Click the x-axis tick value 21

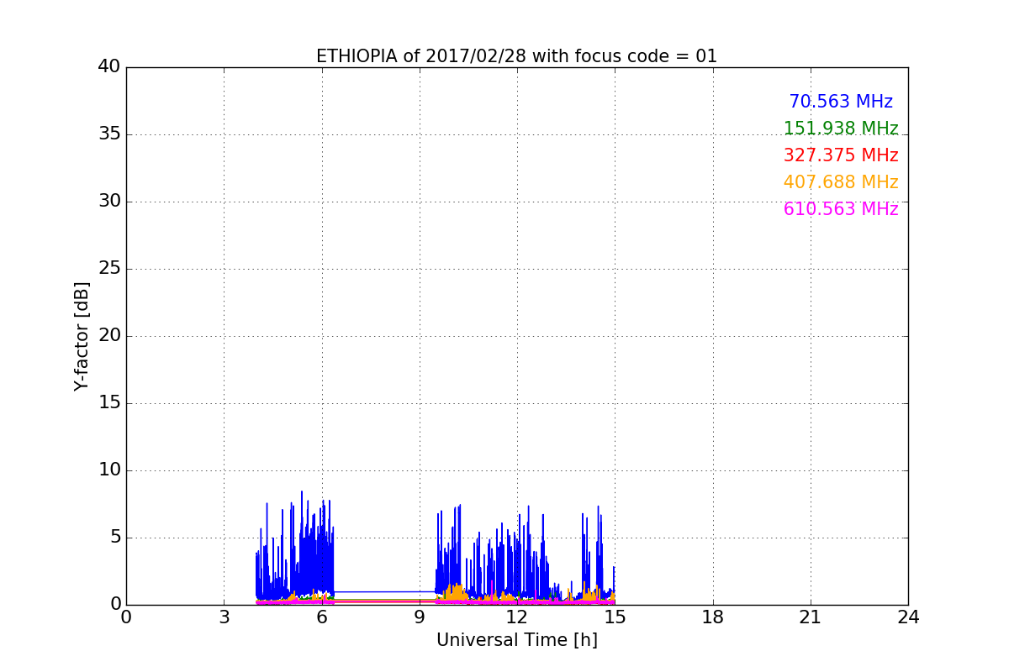tap(811, 617)
